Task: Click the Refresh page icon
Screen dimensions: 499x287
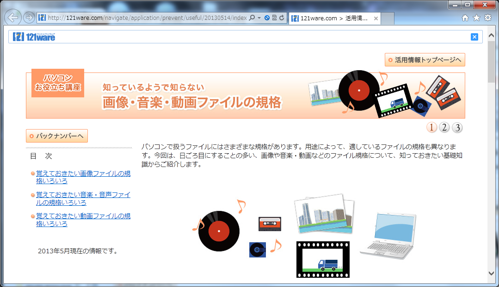Action: (x=282, y=18)
